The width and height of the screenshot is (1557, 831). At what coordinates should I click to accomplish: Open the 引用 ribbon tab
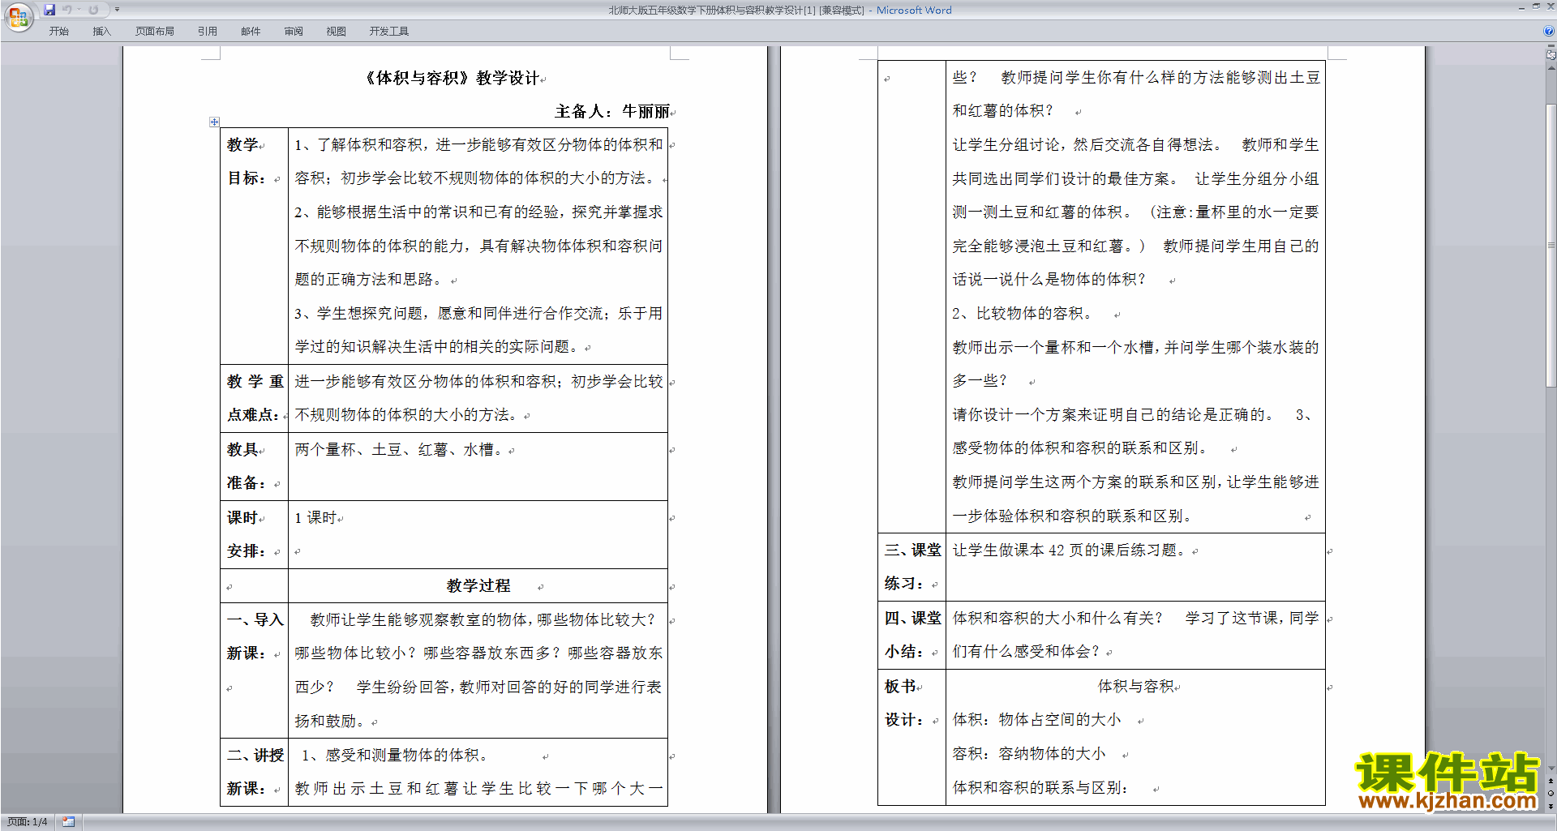tap(208, 31)
